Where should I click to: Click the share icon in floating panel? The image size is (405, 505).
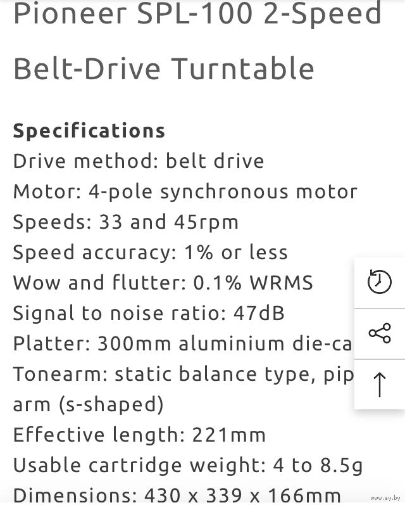380,333
